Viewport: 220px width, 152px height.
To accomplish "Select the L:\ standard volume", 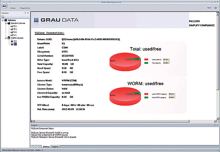I will coord(15,35).
